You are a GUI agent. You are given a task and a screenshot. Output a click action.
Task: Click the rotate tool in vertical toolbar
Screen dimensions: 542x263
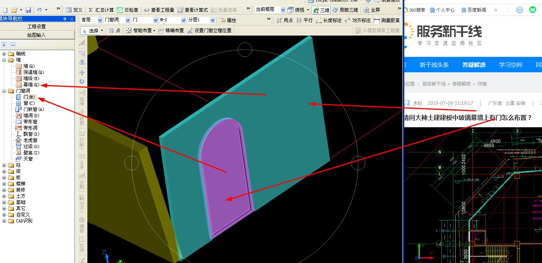82,81
